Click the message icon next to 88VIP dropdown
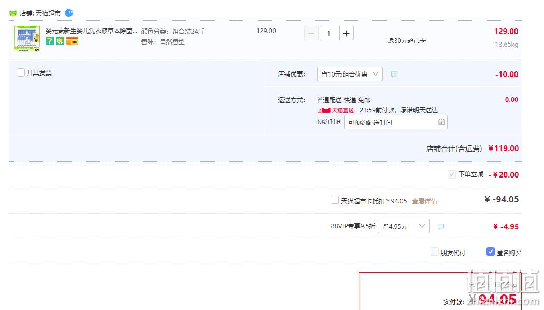 point(440,227)
